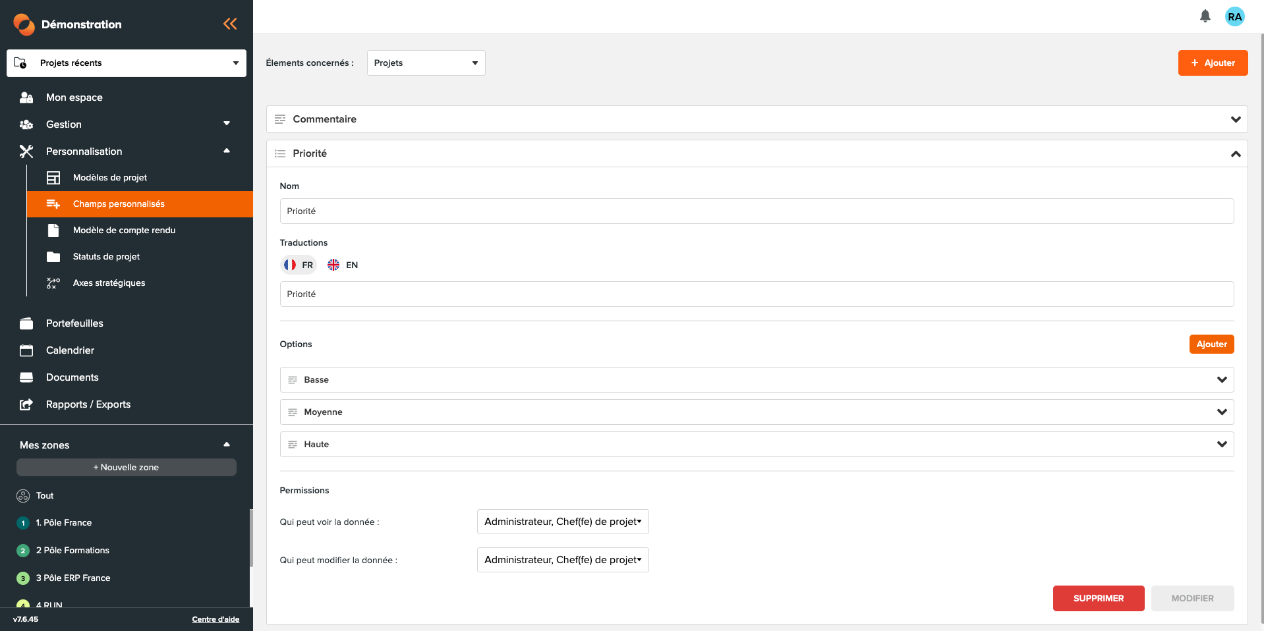This screenshot has width=1264, height=631.
Task: Click the Nom input field
Action: coord(757,211)
